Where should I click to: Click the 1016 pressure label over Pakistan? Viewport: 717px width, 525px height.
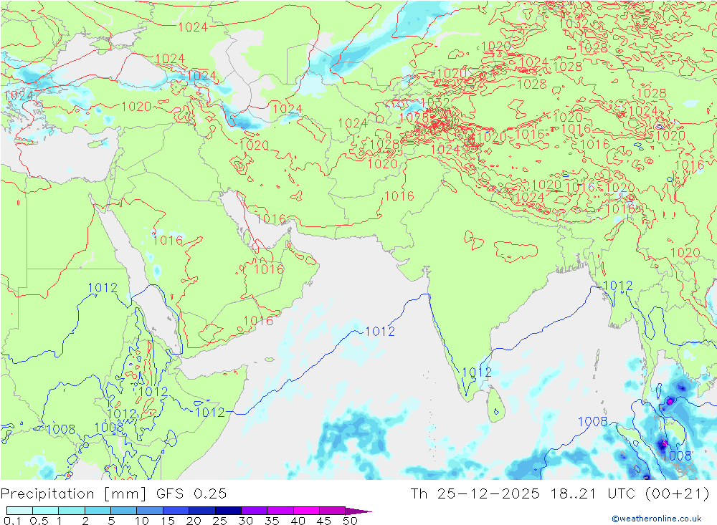399,196
